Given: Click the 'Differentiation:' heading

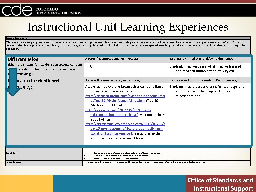Looking at the screenshot, I should tap(24, 59).
